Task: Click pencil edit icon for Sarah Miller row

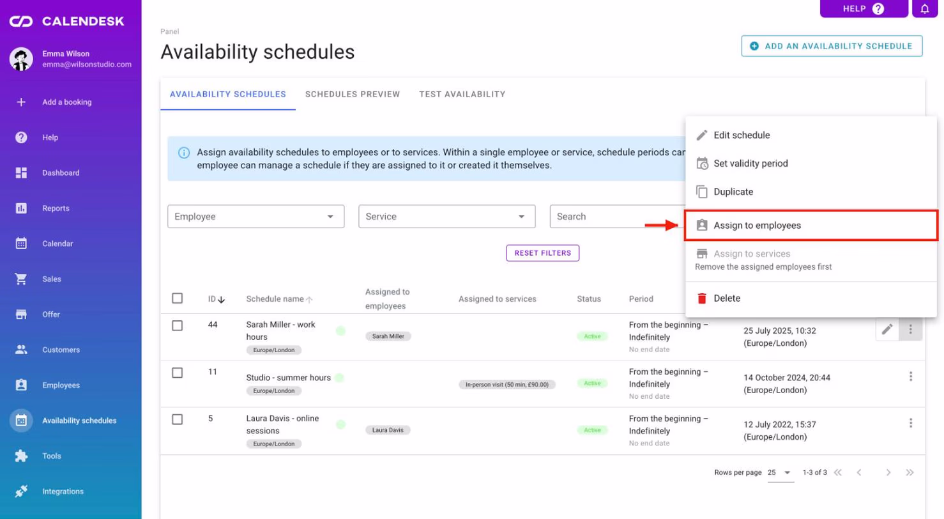Action: [x=887, y=329]
